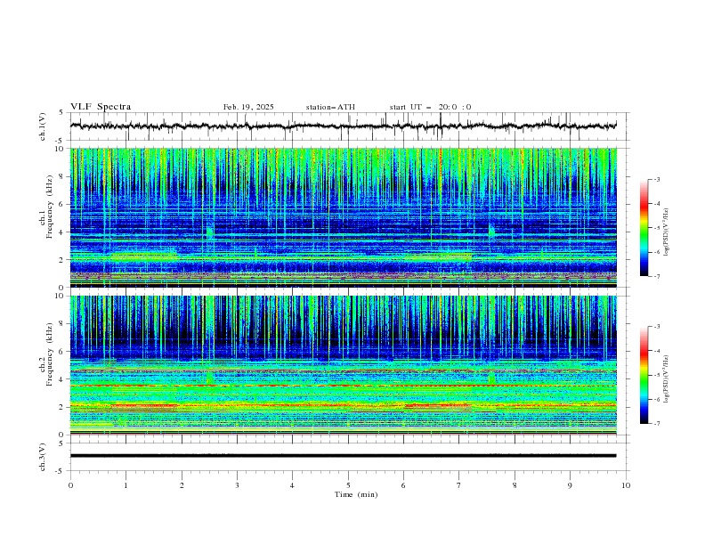Click inside the ch.2 spectrogram panel
This screenshot has height=545, width=705.
click(344, 365)
